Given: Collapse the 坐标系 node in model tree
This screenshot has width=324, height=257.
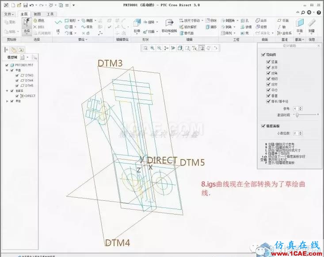Looking at the screenshot, I should click(x=7, y=91).
